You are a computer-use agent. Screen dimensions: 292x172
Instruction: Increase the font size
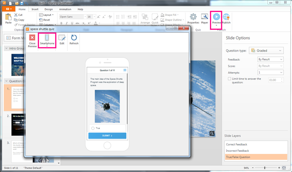click(99, 17)
